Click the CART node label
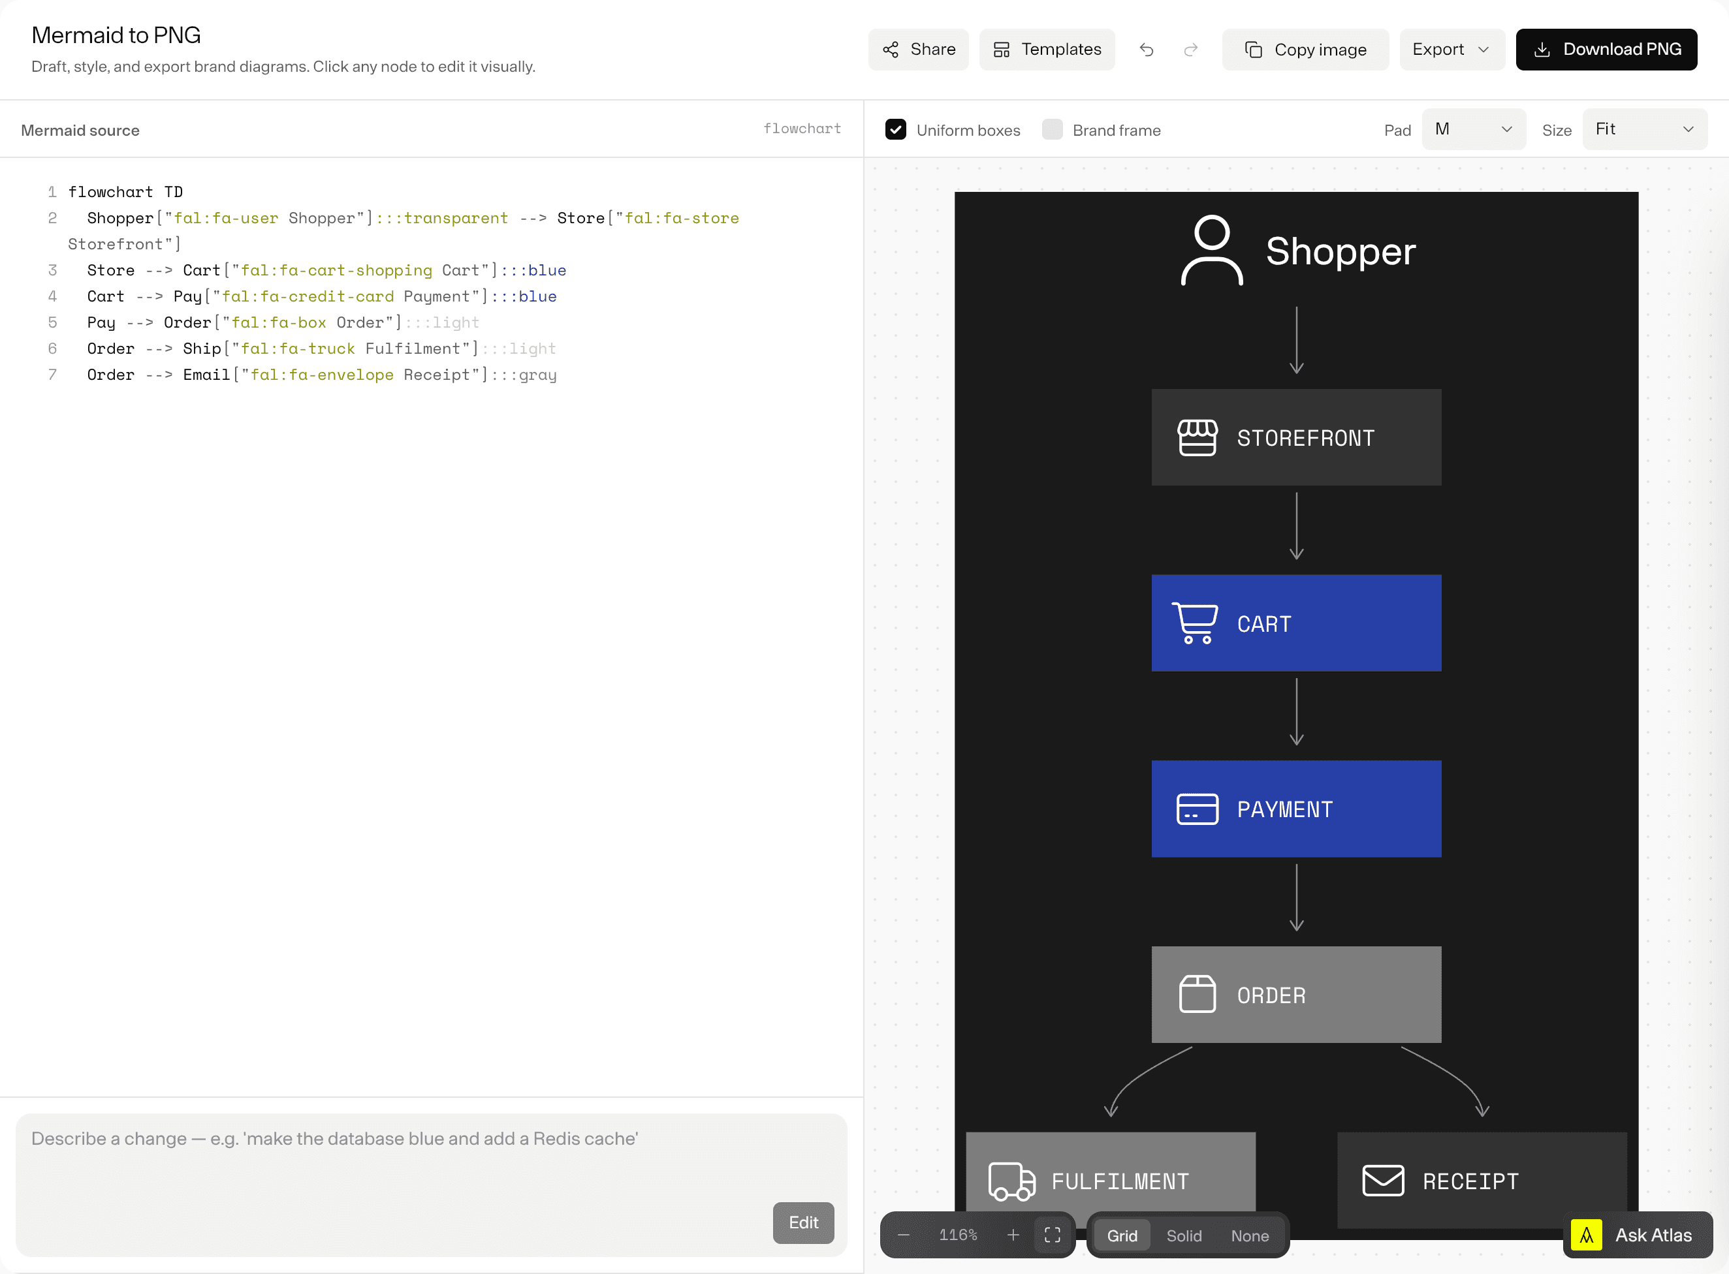The width and height of the screenshot is (1729, 1274). click(1263, 624)
